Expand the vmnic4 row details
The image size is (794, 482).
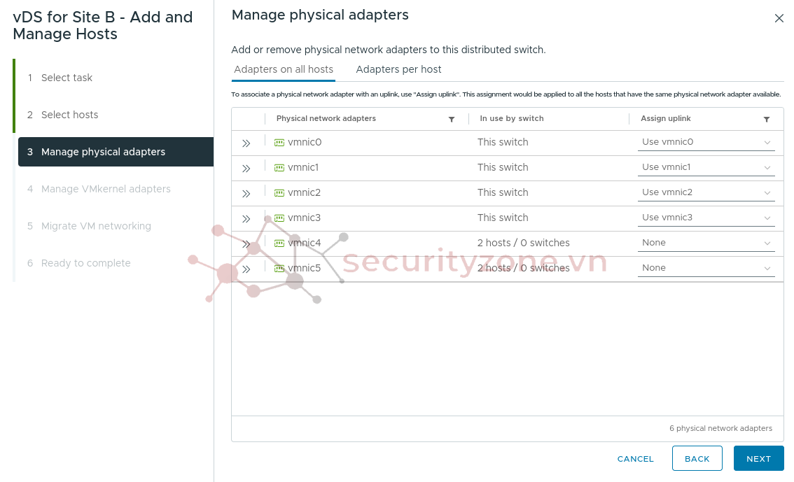pos(246,244)
